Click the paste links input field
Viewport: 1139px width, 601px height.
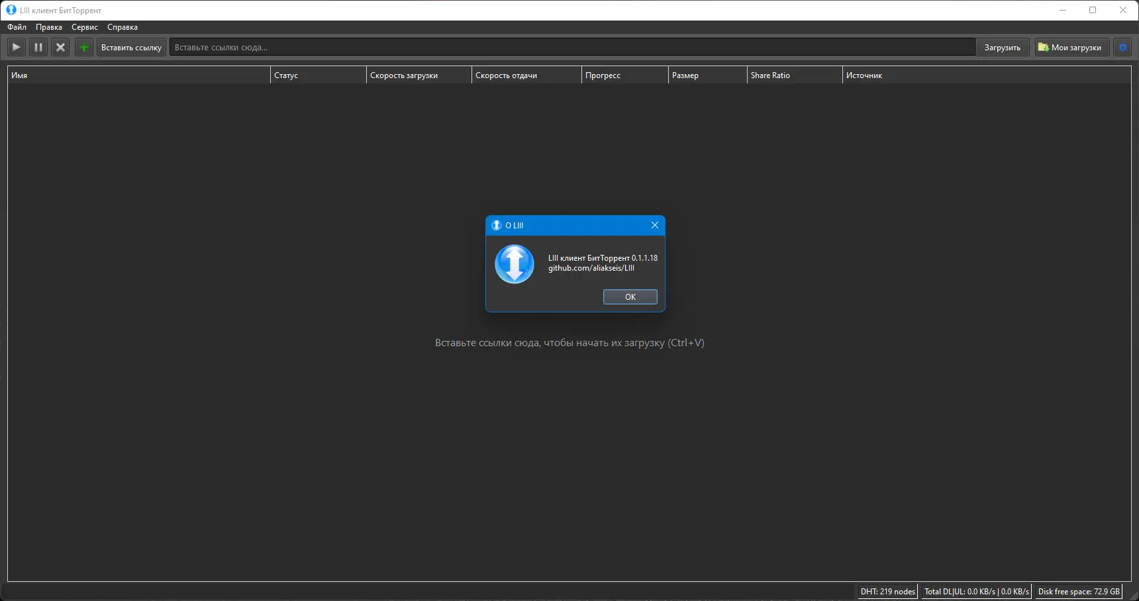[569, 46]
